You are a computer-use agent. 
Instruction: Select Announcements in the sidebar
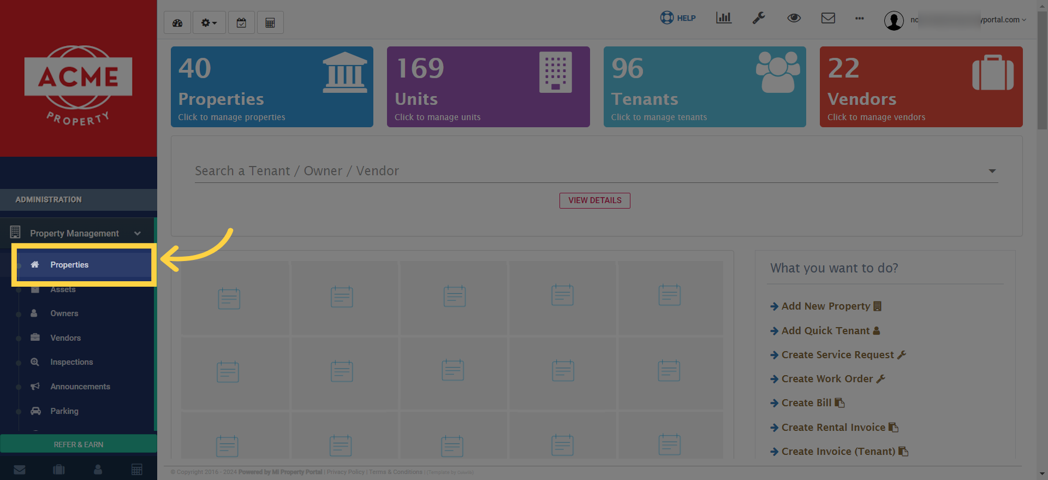click(80, 387)
